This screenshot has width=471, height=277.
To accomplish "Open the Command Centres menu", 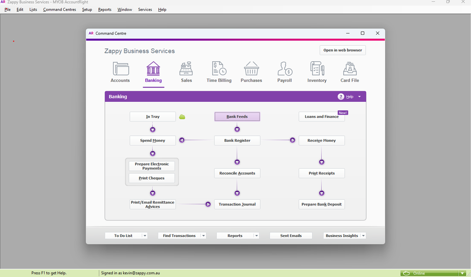I will point(59,9).
